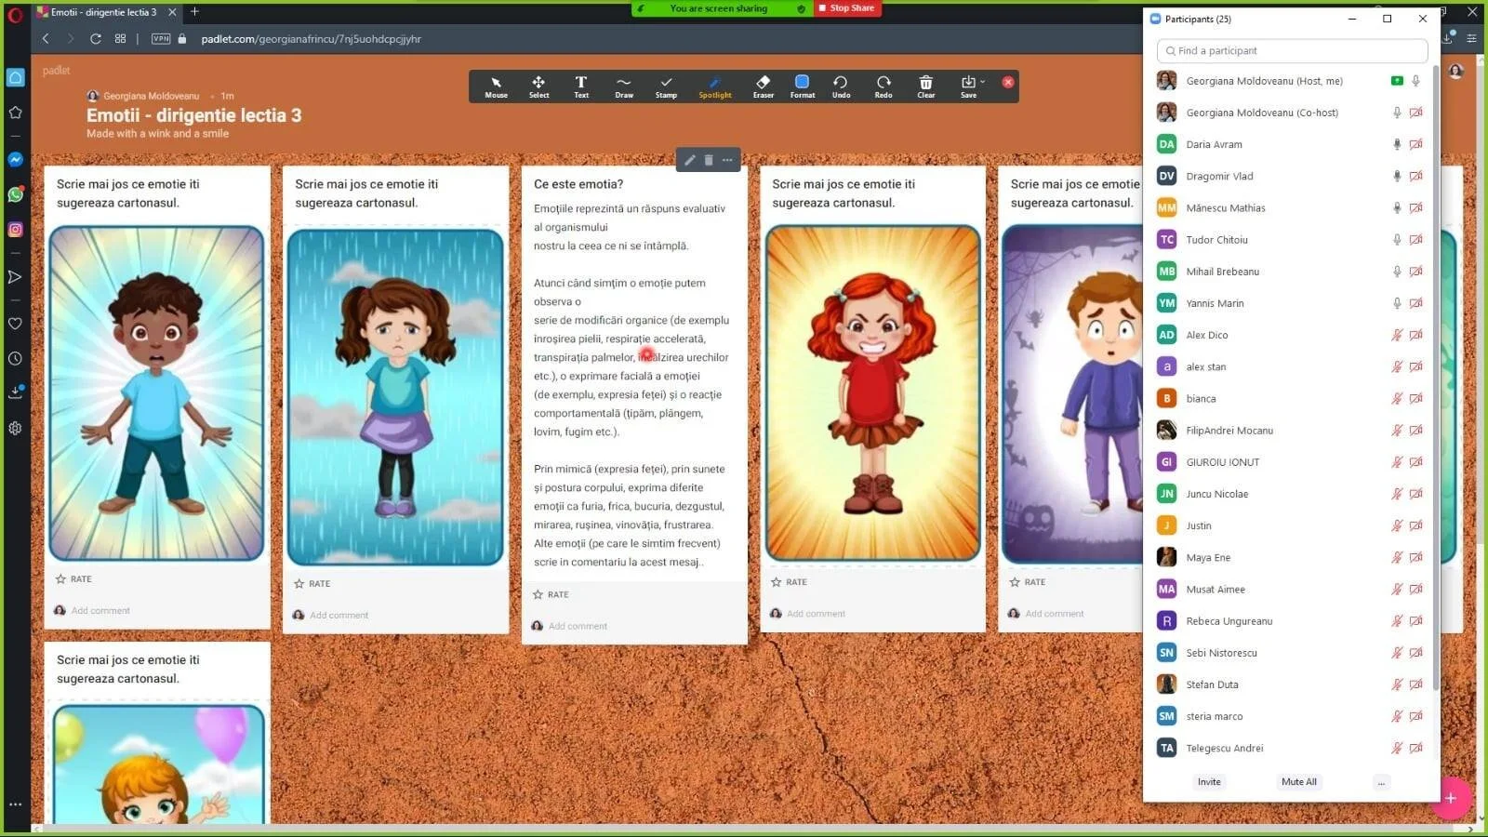1488x837 pixels.
Task: Open Instagram in Opera sidebar
Action: [15, 229]
